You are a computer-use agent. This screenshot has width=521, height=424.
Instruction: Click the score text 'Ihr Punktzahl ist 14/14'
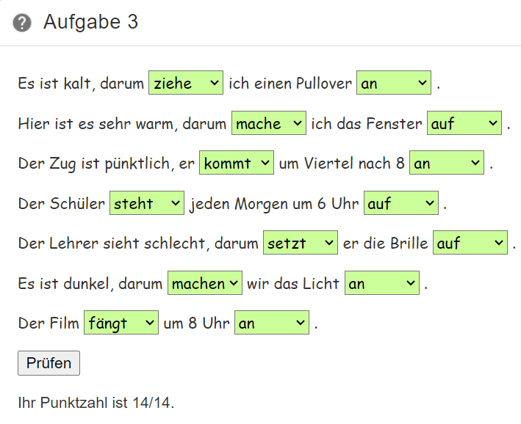pos(96,403)
